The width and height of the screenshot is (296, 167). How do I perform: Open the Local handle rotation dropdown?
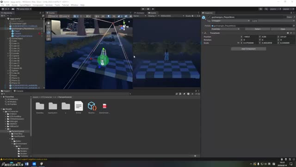tap(64, 16)
